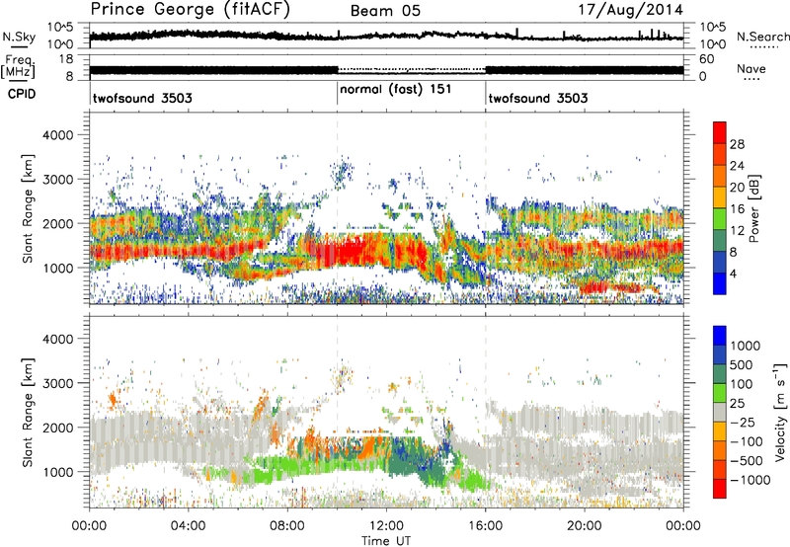Click the 'Time UT' axis title
790x547 pixels.
(x=386, y=541)
